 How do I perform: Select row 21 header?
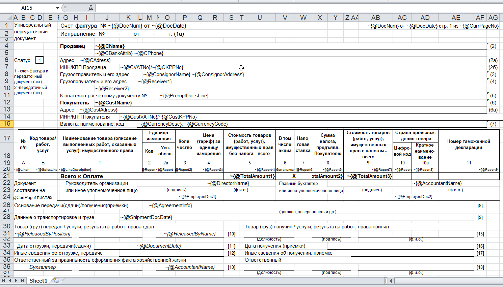coord(7,176)
